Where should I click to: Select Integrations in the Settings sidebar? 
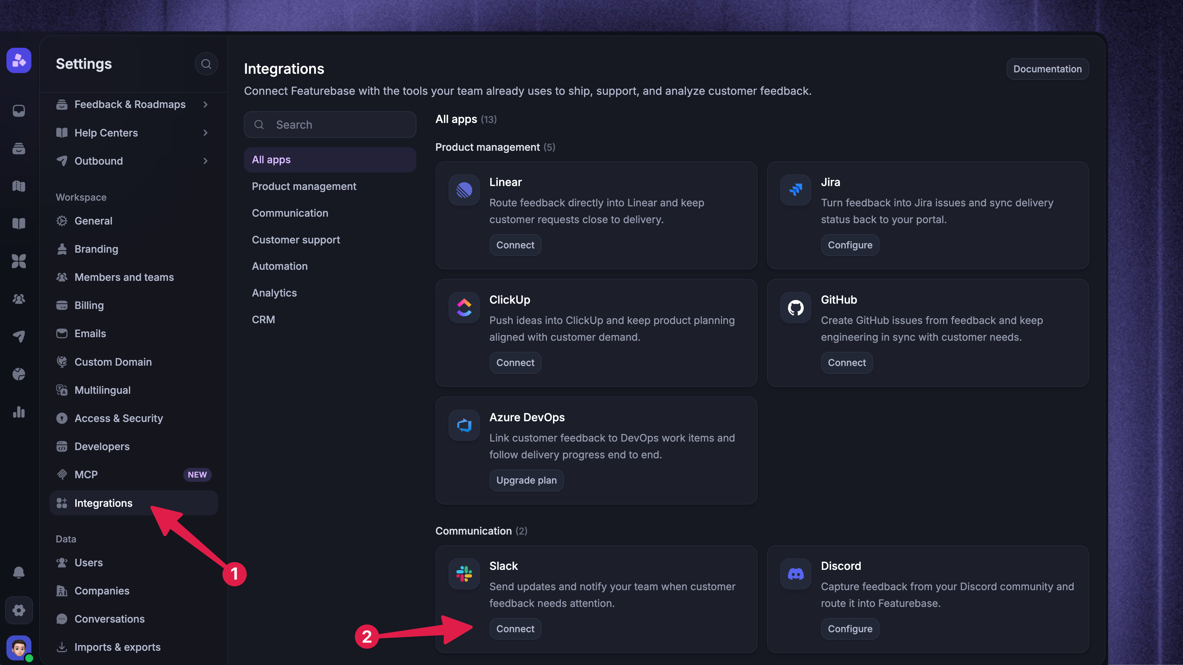pos(134,503)
